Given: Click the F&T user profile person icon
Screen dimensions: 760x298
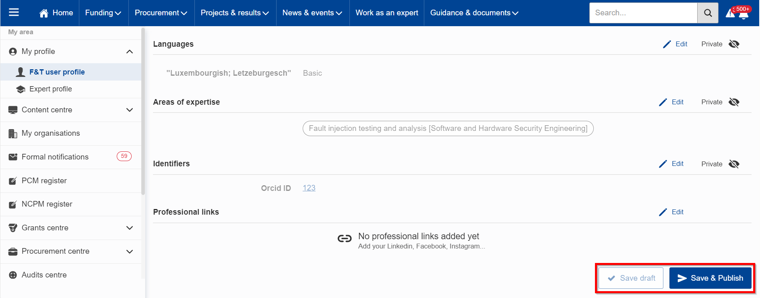Looking at the screenshot, I should coord(21,72).
